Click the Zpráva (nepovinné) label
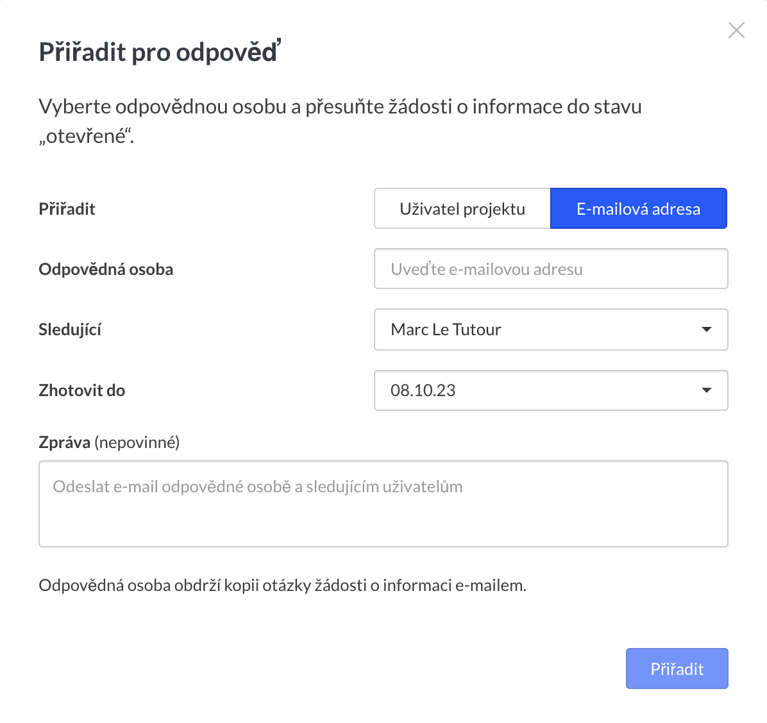This screenshot has height=723, width=767. pos(109,442)
